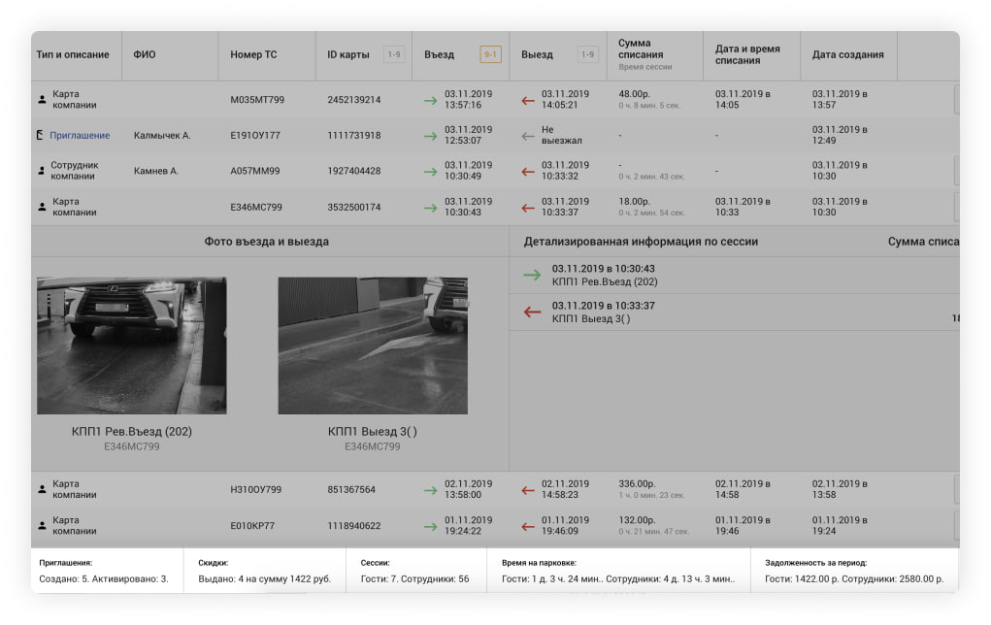Select the Номер ТС column header
Image resolution: width=991 pixels, height=625 pixels.
point(253,55)
